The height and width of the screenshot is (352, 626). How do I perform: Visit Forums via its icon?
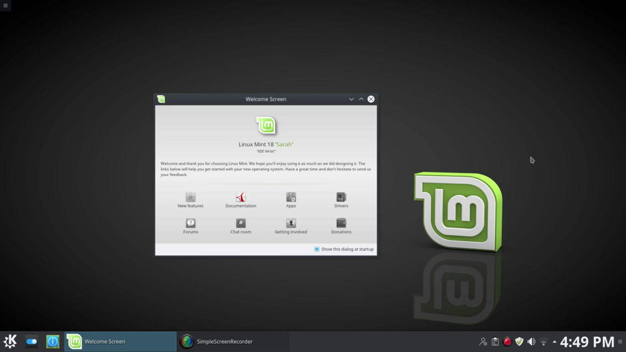coord(190,224)
